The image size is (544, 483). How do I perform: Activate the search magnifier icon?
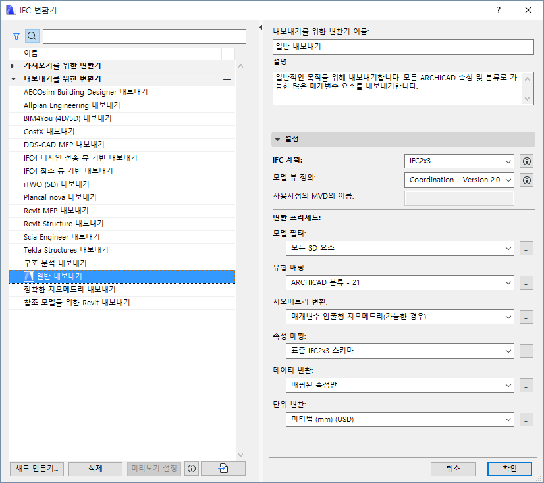[32, 36]
